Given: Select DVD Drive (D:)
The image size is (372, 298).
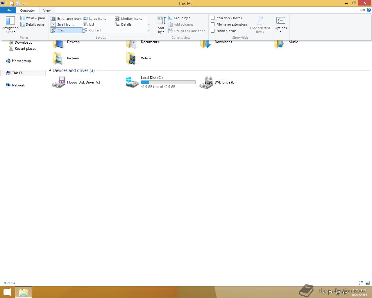Looking at the screenshot, I should [x=218, y=82].
